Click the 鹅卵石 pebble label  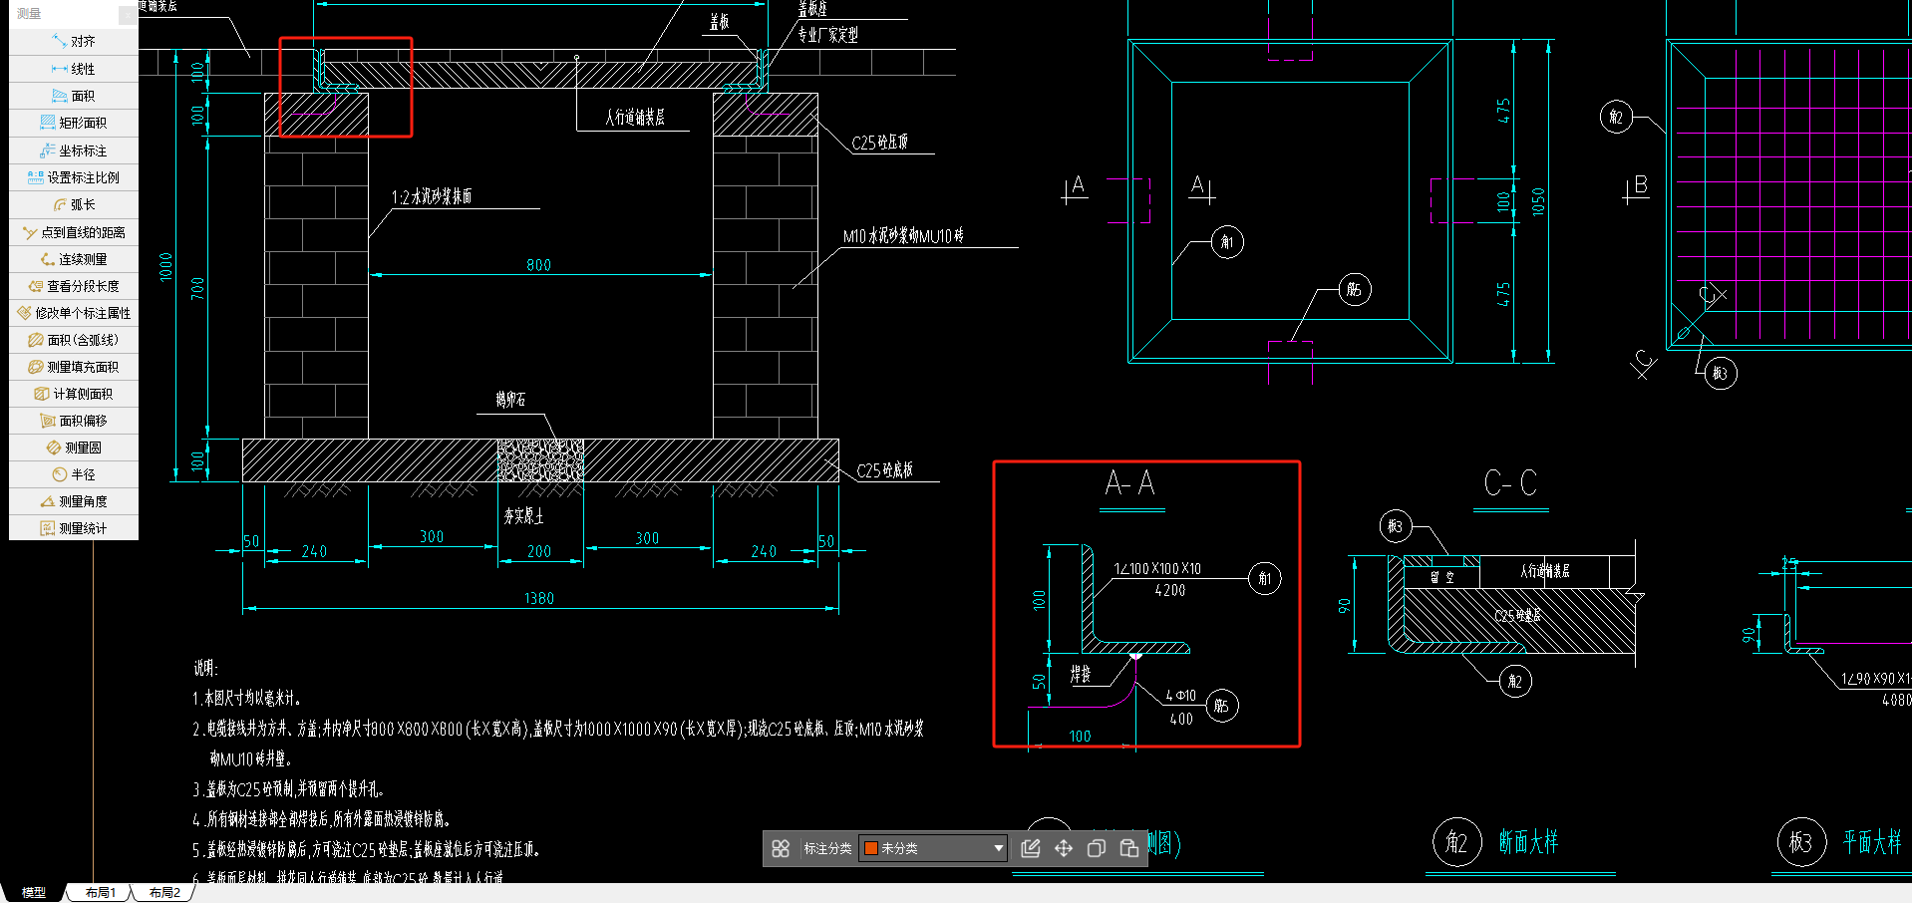pos(510,400)
